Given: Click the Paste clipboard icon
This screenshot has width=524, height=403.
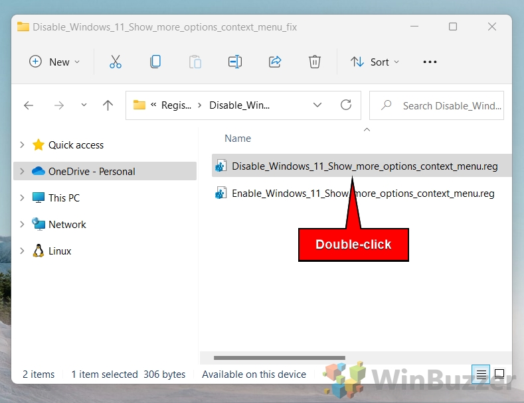Looking at the screenshot, I should pos(195,62).
